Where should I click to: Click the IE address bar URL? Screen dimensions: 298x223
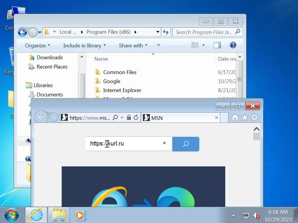point(90,118)
